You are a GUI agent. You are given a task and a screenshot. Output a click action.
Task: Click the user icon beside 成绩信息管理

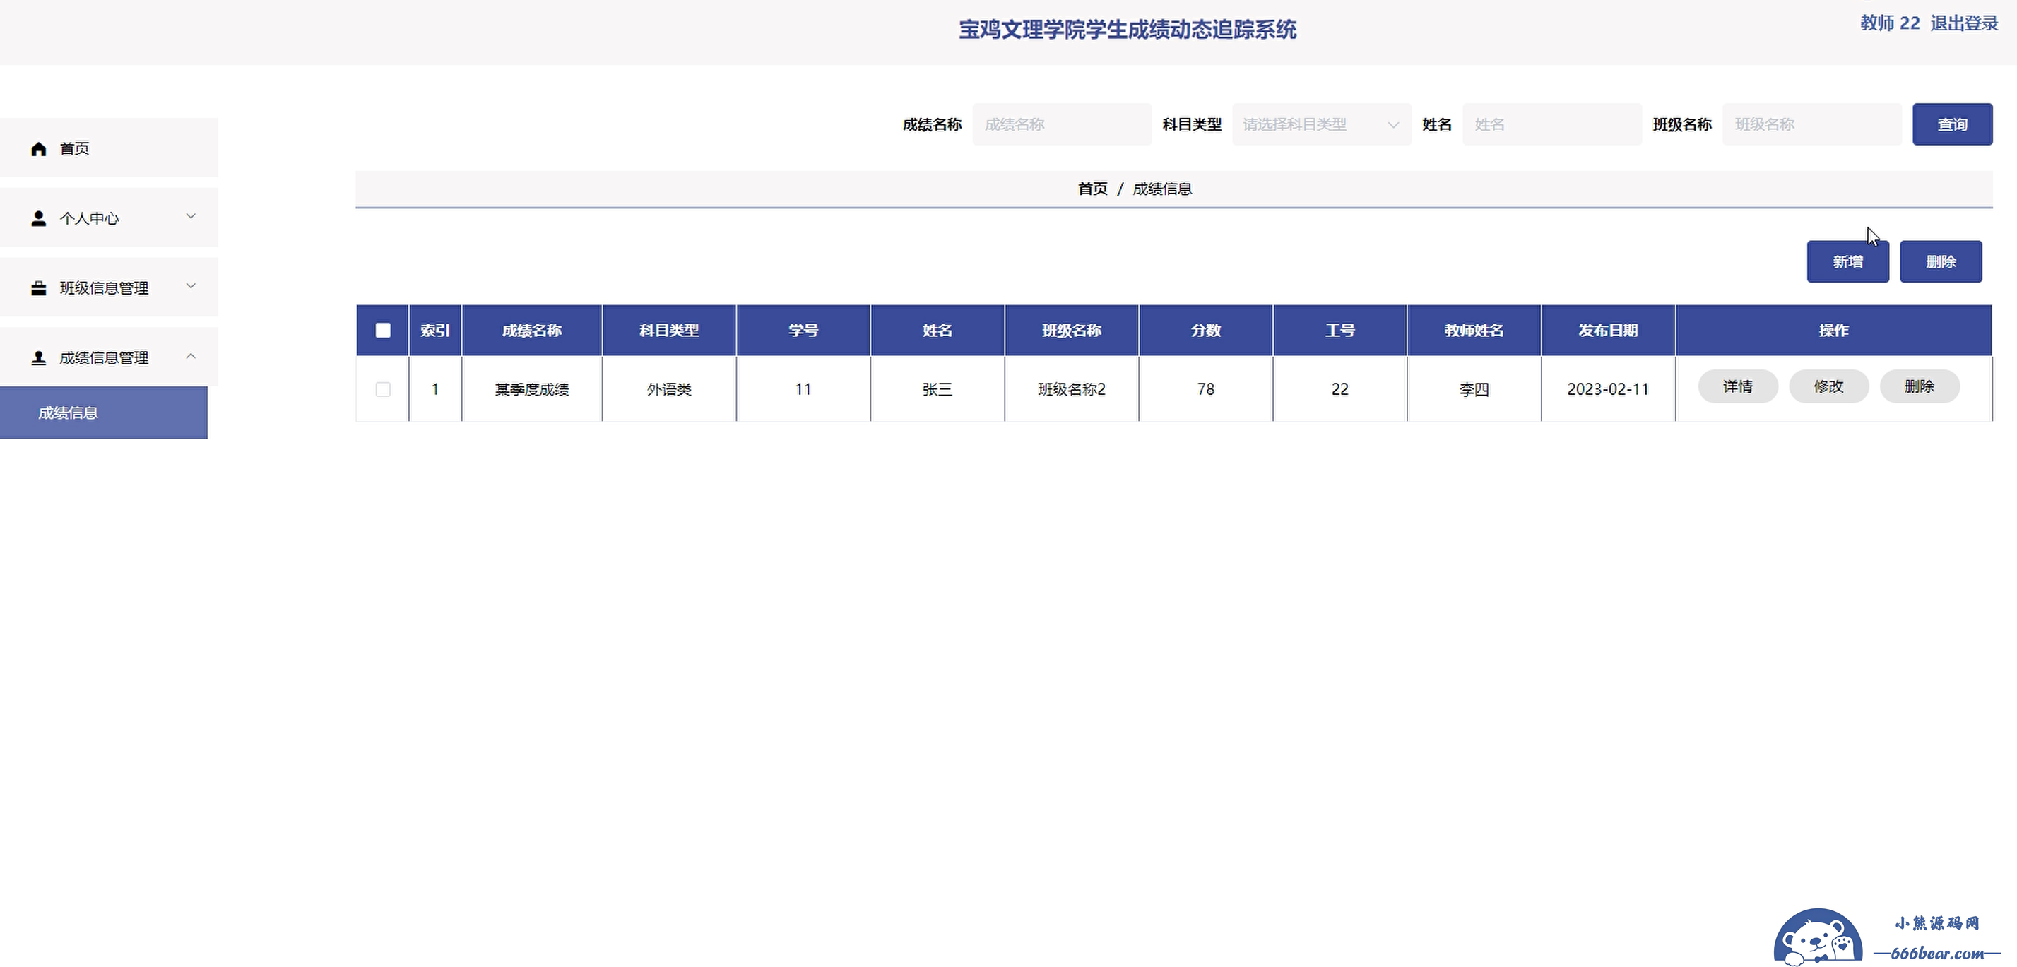[x=38, y=358]
